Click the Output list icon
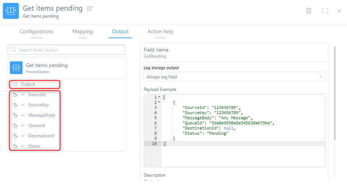This screenshot has width=347, height=191. click(15, 84)
